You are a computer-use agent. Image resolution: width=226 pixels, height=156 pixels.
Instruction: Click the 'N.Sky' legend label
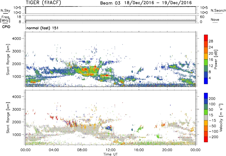(x=5, y=10)
